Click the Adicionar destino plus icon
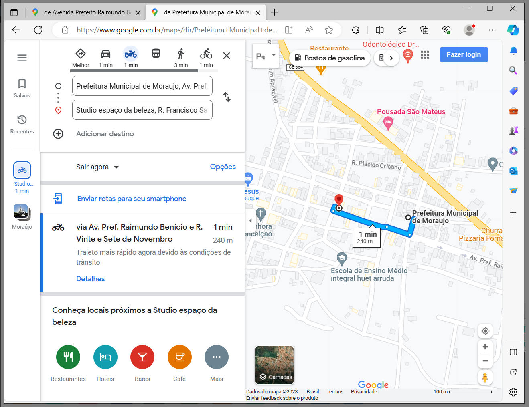 [x=58, y=134]
